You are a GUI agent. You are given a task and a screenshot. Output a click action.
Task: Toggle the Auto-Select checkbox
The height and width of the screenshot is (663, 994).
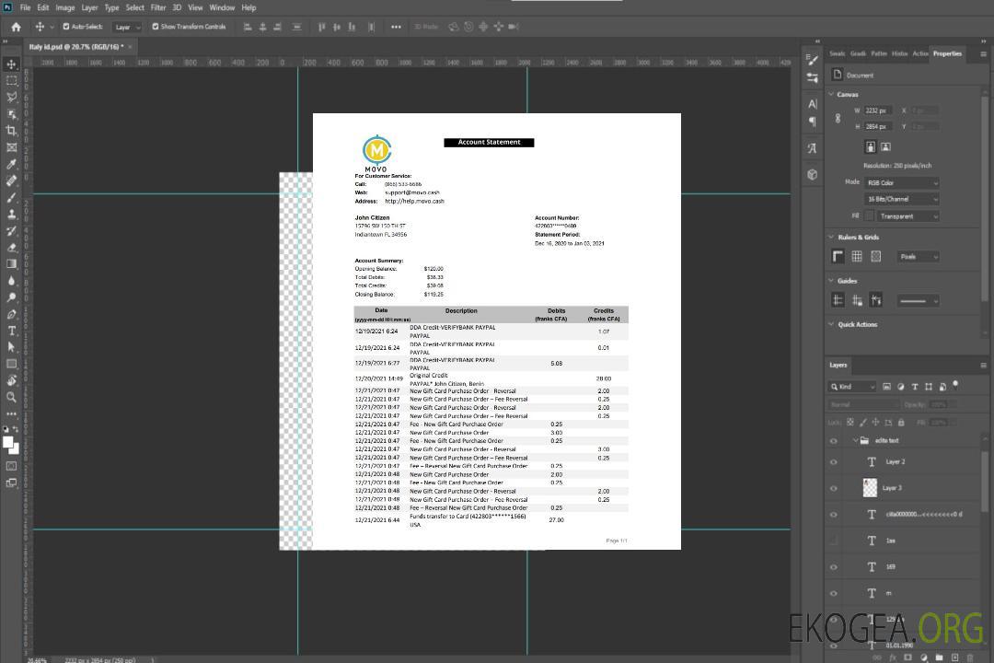(66, 27)
